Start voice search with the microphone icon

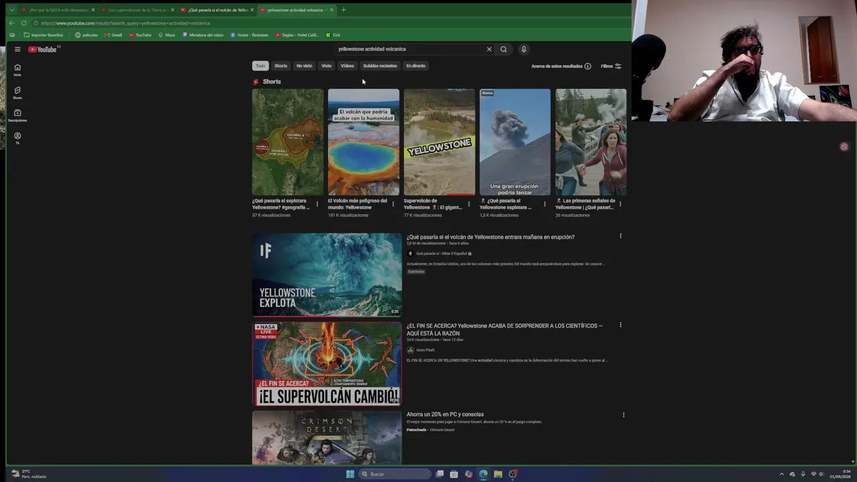pyautogui.click(x=524, y=49)
